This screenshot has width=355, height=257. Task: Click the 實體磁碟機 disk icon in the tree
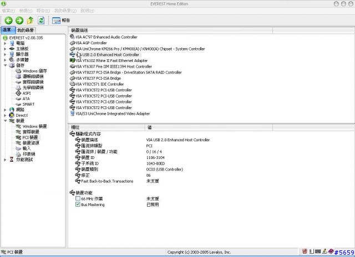click(18, 82)
